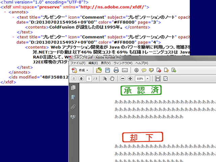Click the Open file folder icon

coord(99,70)
